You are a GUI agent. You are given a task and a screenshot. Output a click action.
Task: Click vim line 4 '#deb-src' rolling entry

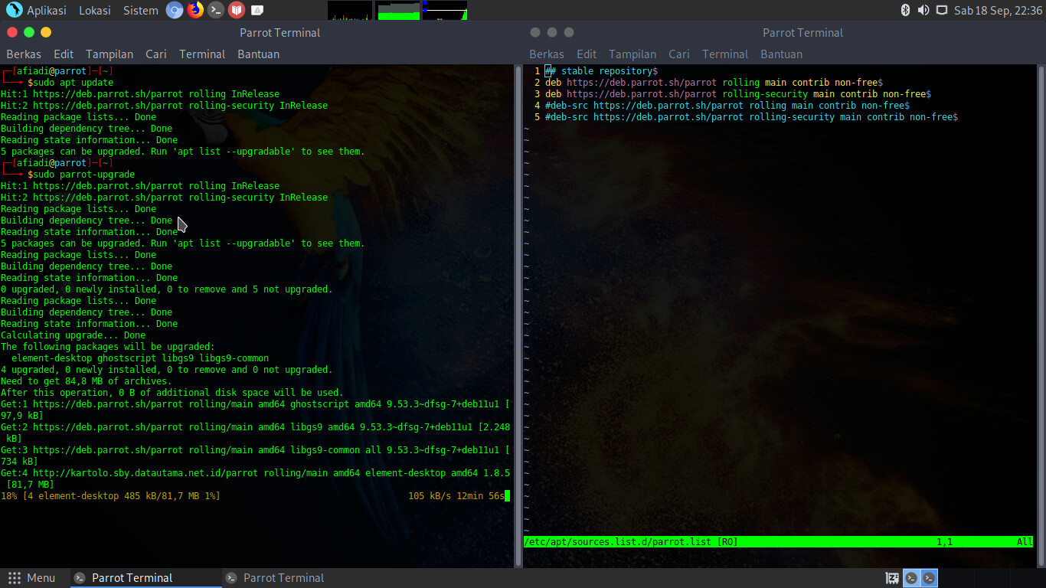(727, 106)
